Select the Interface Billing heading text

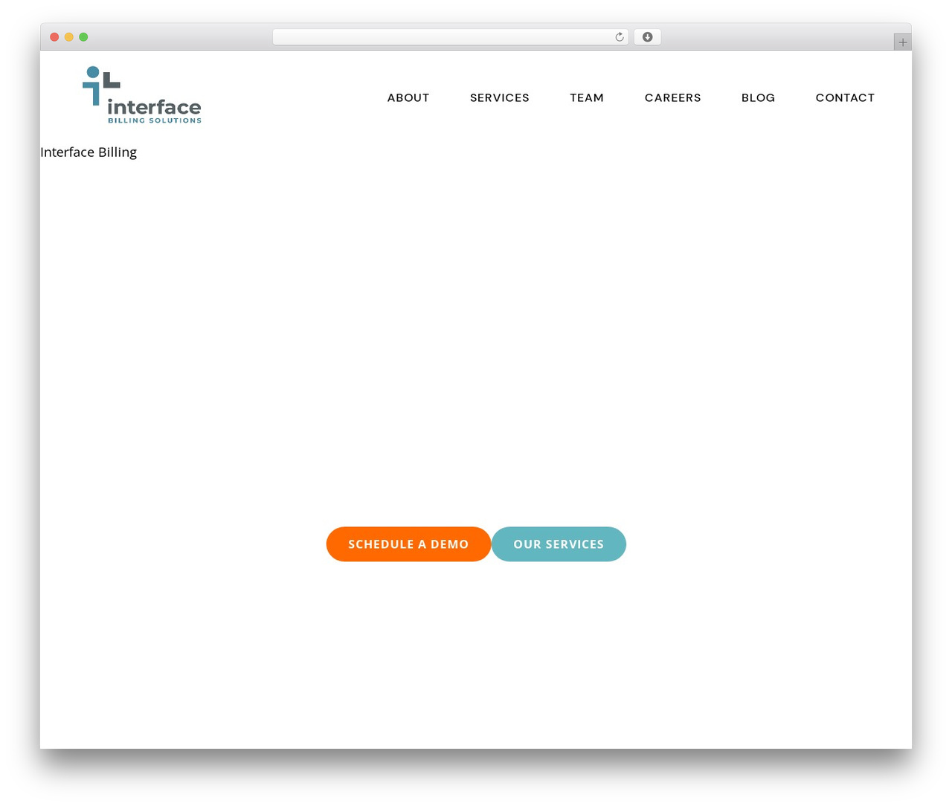tap(89, 152)
